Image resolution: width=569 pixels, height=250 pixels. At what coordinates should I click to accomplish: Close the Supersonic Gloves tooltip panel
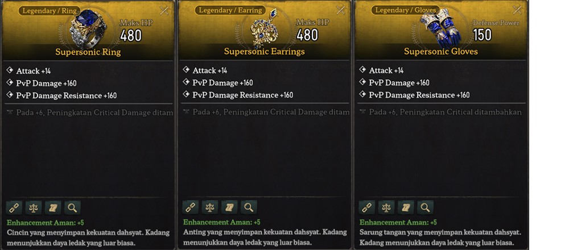coord(517,10)
